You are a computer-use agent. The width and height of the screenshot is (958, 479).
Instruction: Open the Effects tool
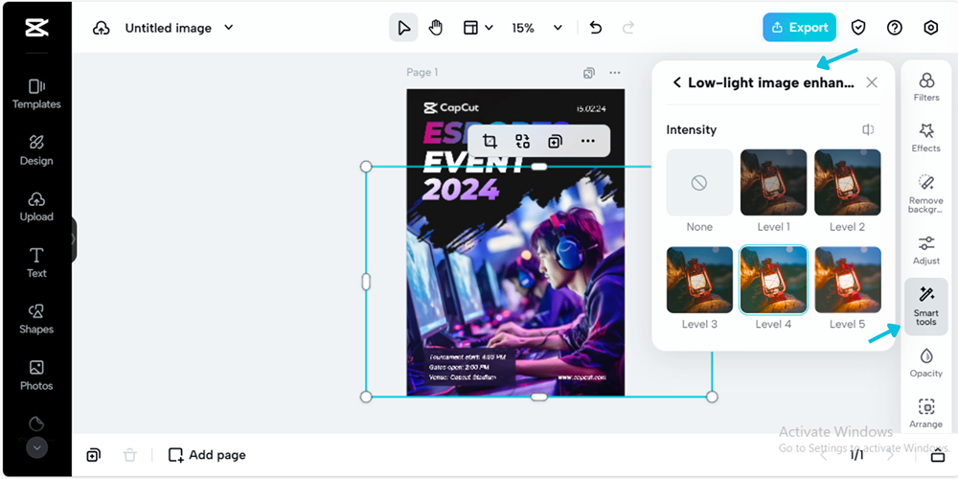tap(926, 137)
